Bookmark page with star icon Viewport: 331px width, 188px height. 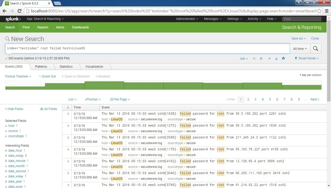coord(319,11)
